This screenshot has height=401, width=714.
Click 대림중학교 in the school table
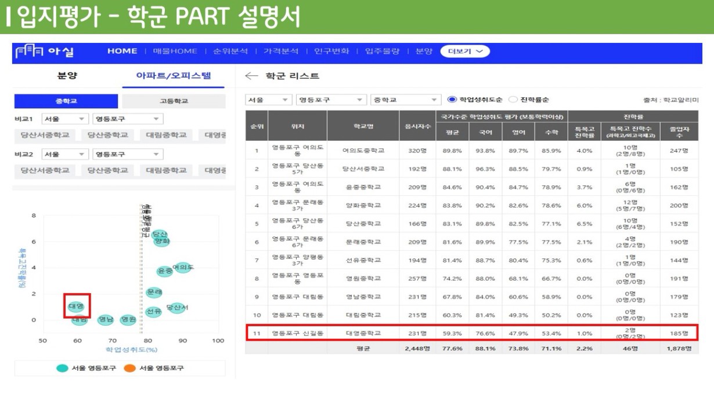coord(363,315)
